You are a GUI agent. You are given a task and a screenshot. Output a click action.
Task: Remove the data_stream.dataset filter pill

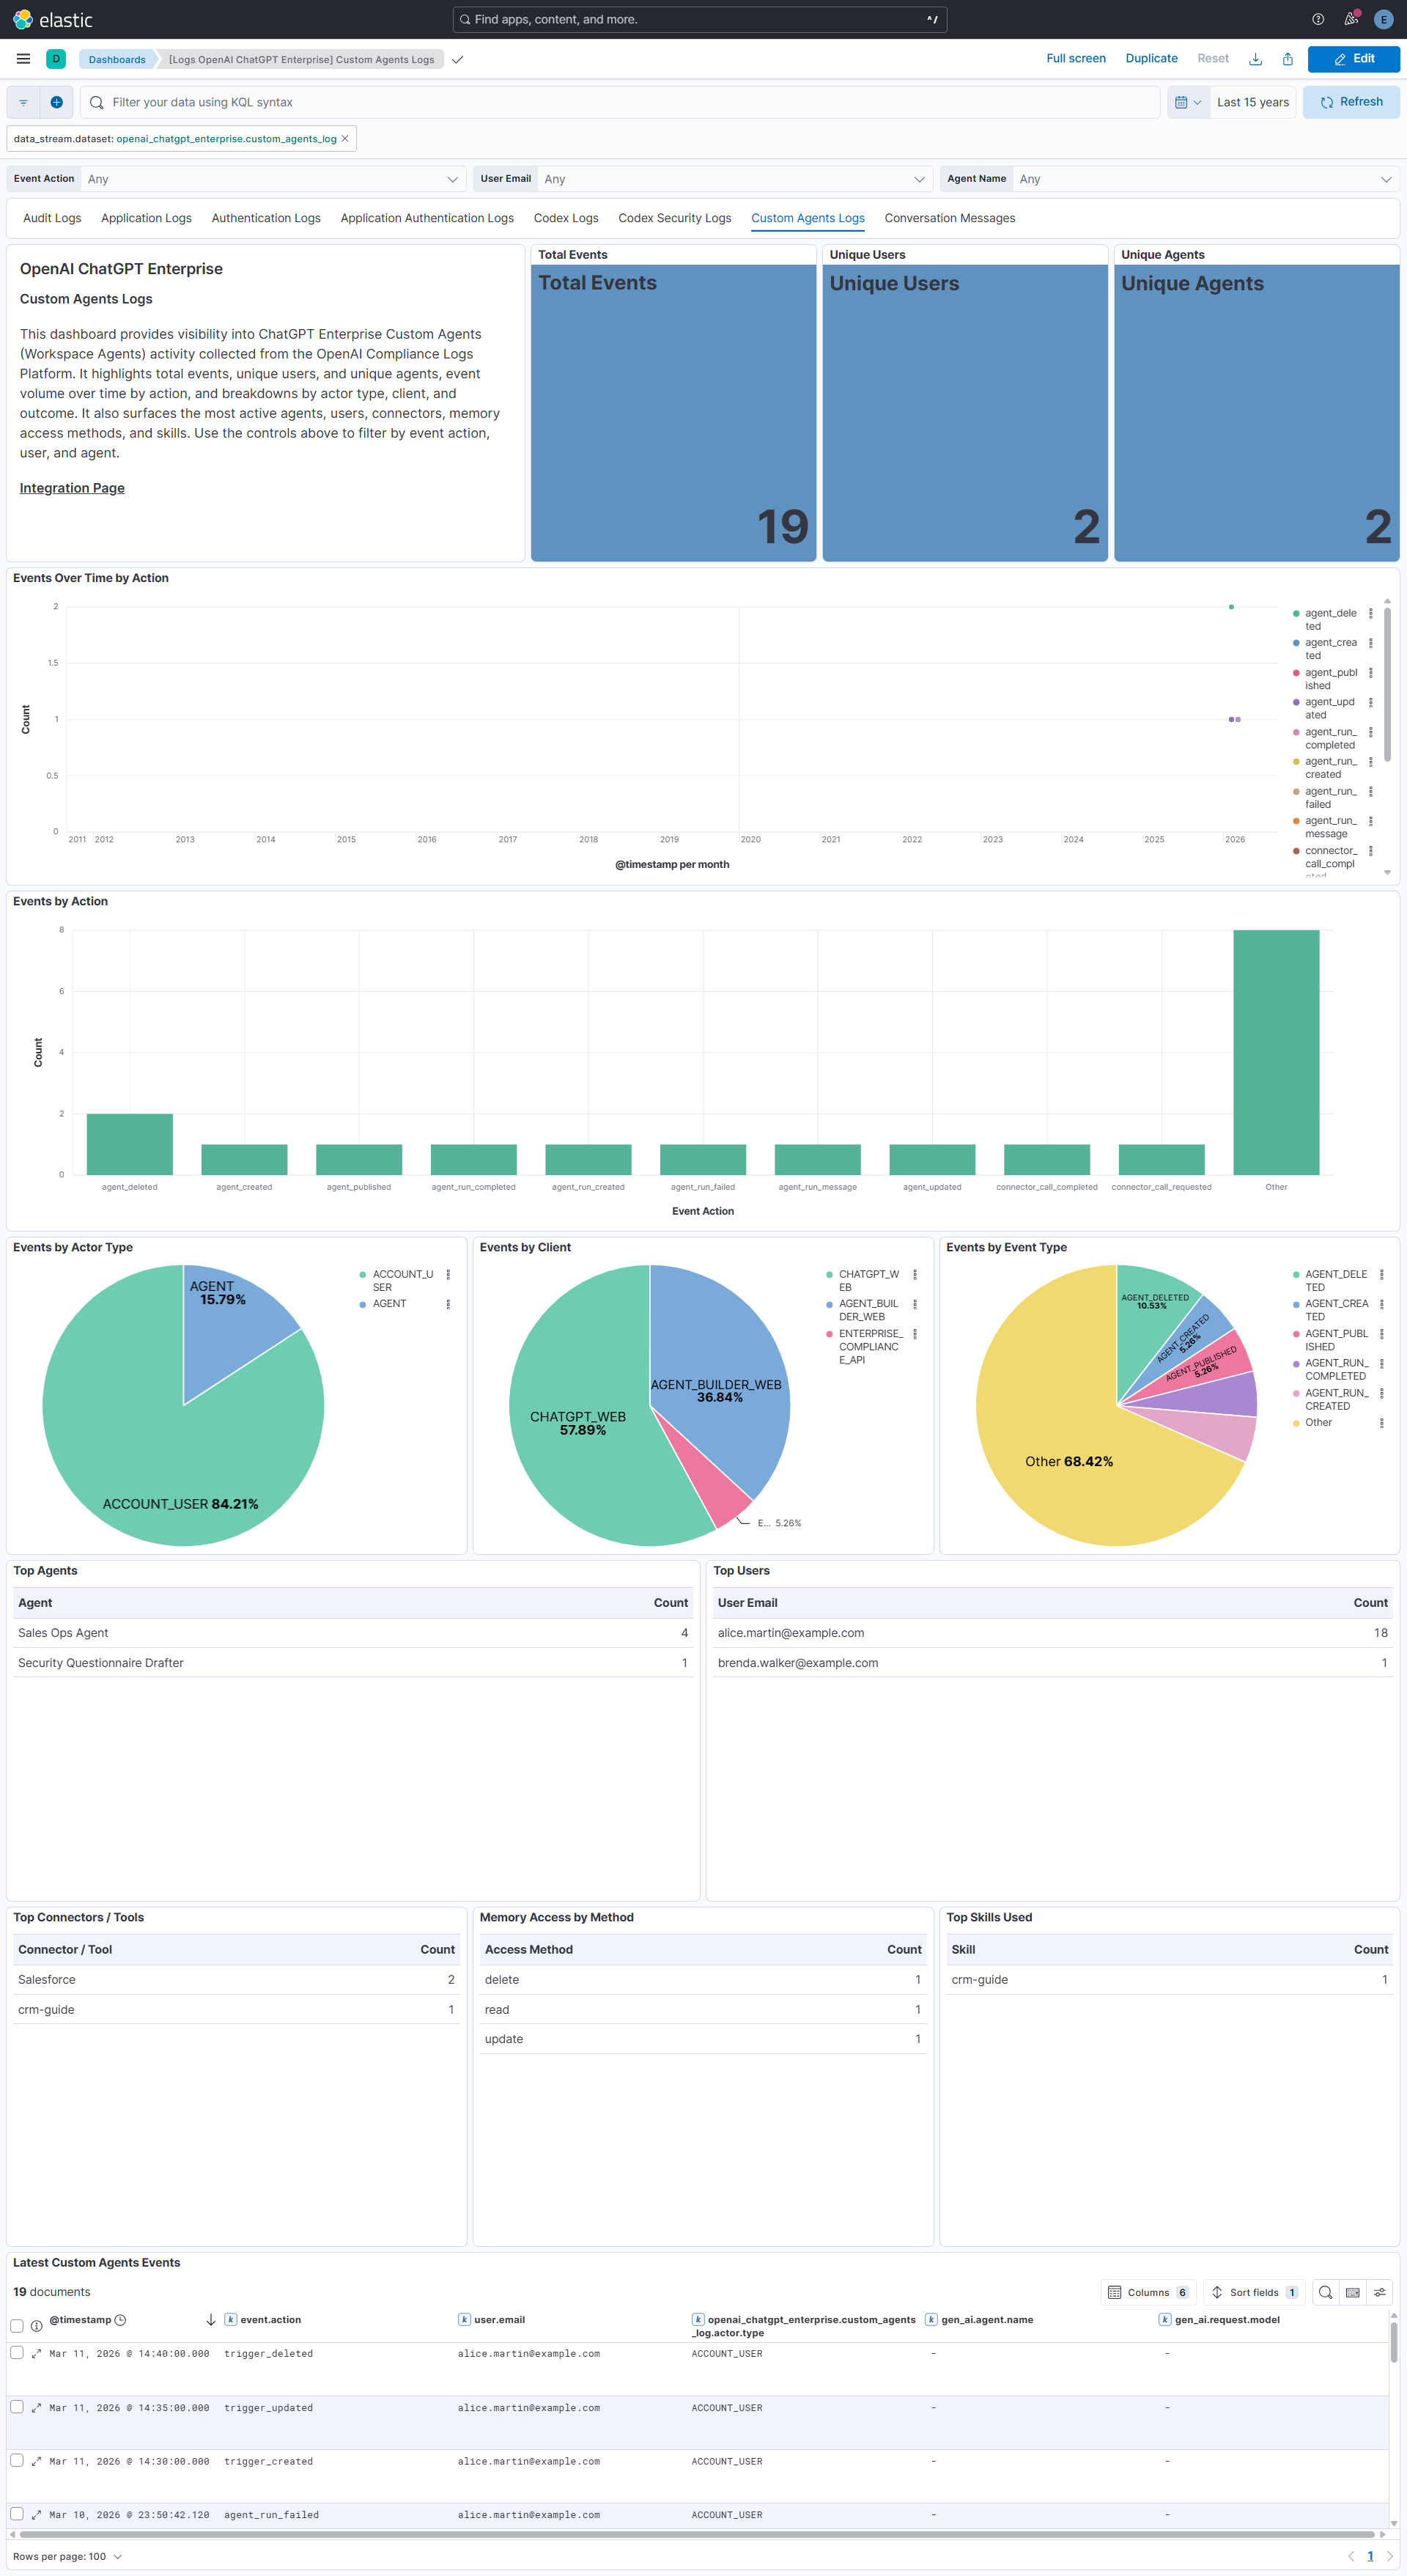(x=345, y=139)
